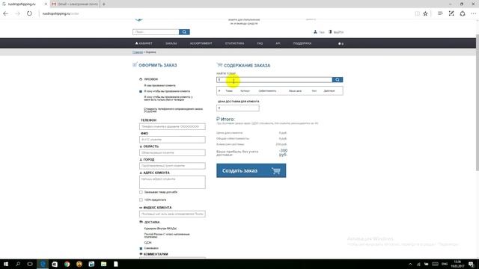Open the Статистика menu item
This screenshot has height=269, width=479.
coord(234,43)
